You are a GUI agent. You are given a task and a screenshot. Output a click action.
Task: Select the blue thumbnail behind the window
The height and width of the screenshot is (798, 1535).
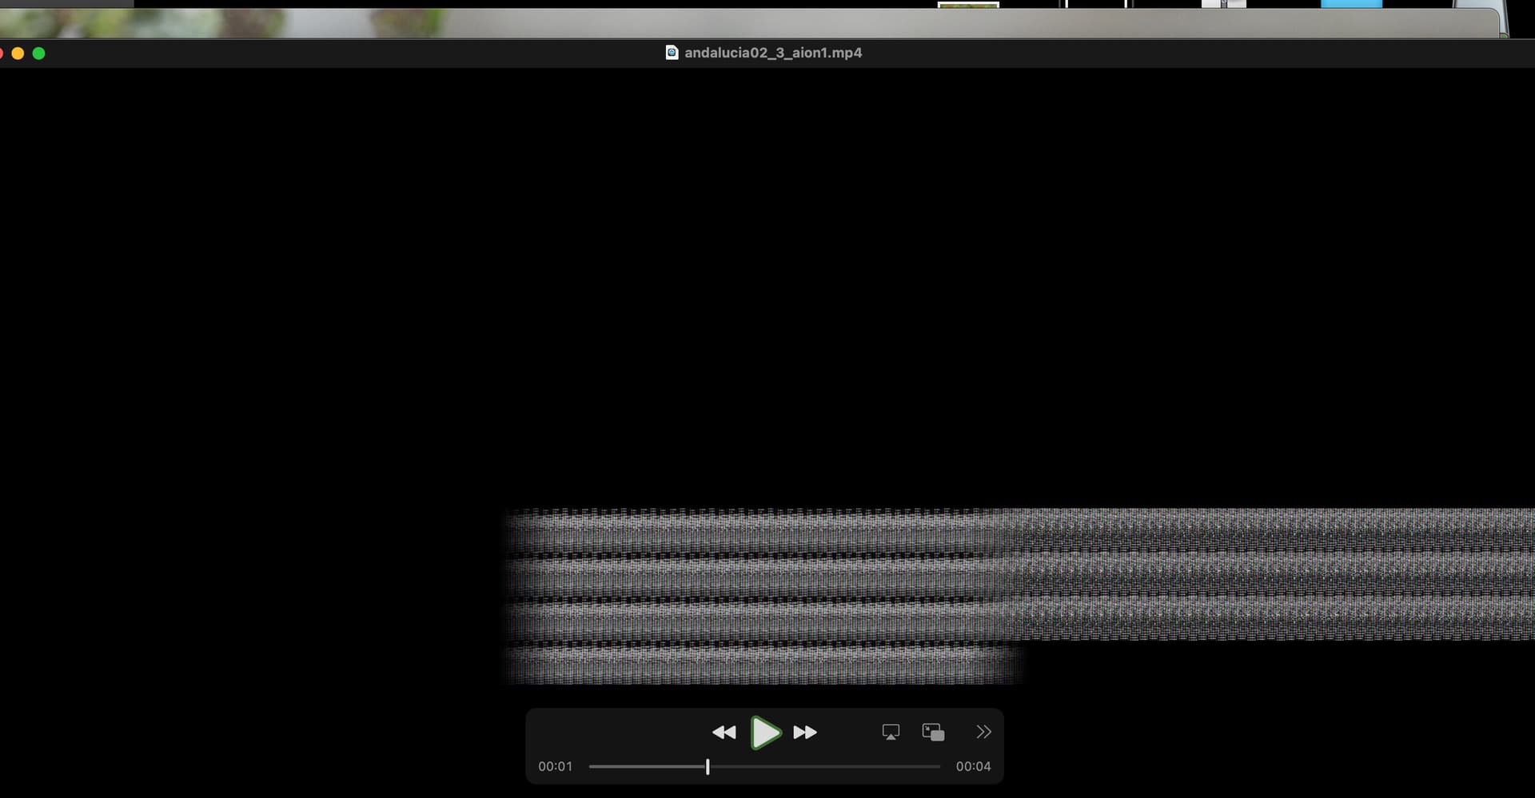coord(1351,4)
